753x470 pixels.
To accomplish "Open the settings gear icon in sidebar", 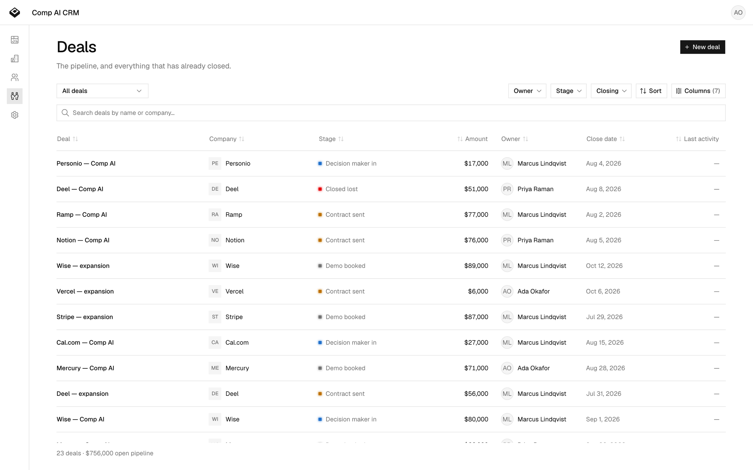I will pos(15,115).
